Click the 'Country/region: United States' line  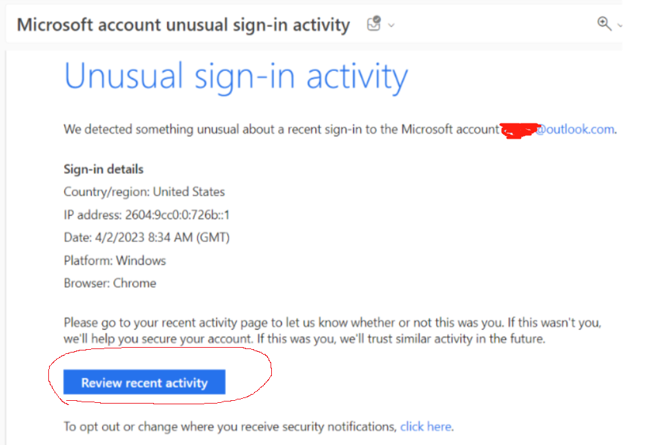pyautogui.click(x=144, y=192)
